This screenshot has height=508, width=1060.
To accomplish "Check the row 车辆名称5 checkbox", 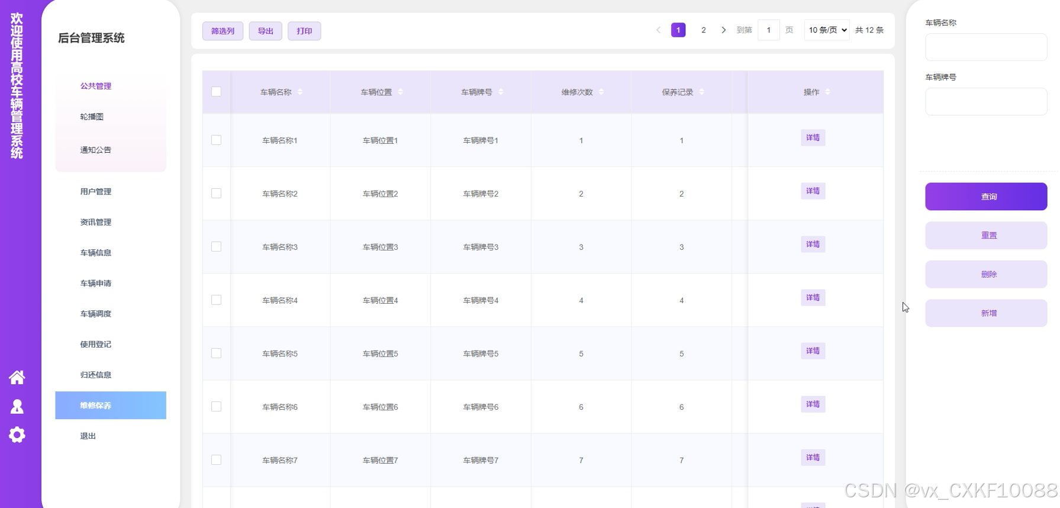I will pos(216,353).
